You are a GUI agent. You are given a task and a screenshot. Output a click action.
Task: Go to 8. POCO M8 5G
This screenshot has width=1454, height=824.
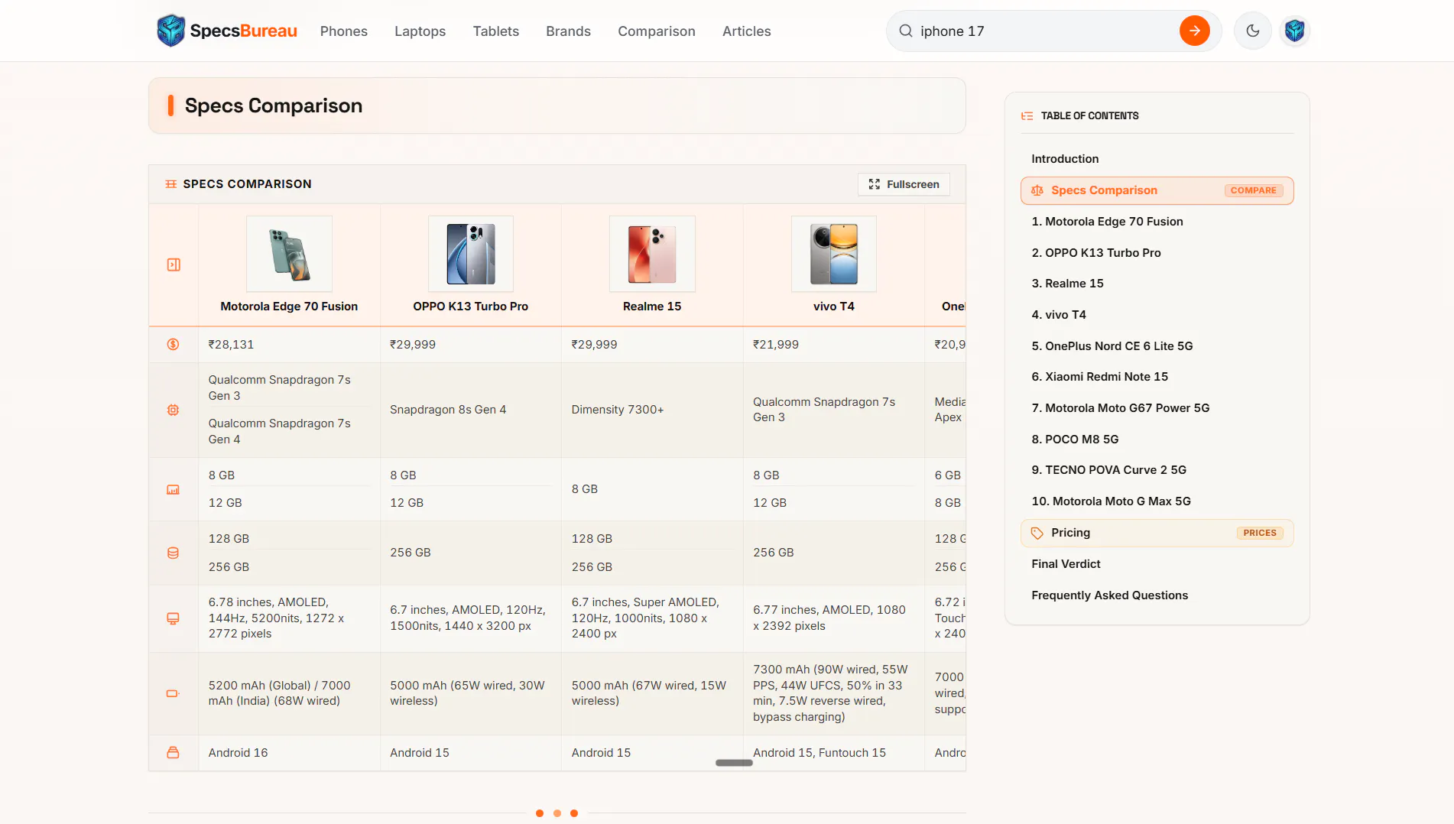click(x=1075, y=440)
